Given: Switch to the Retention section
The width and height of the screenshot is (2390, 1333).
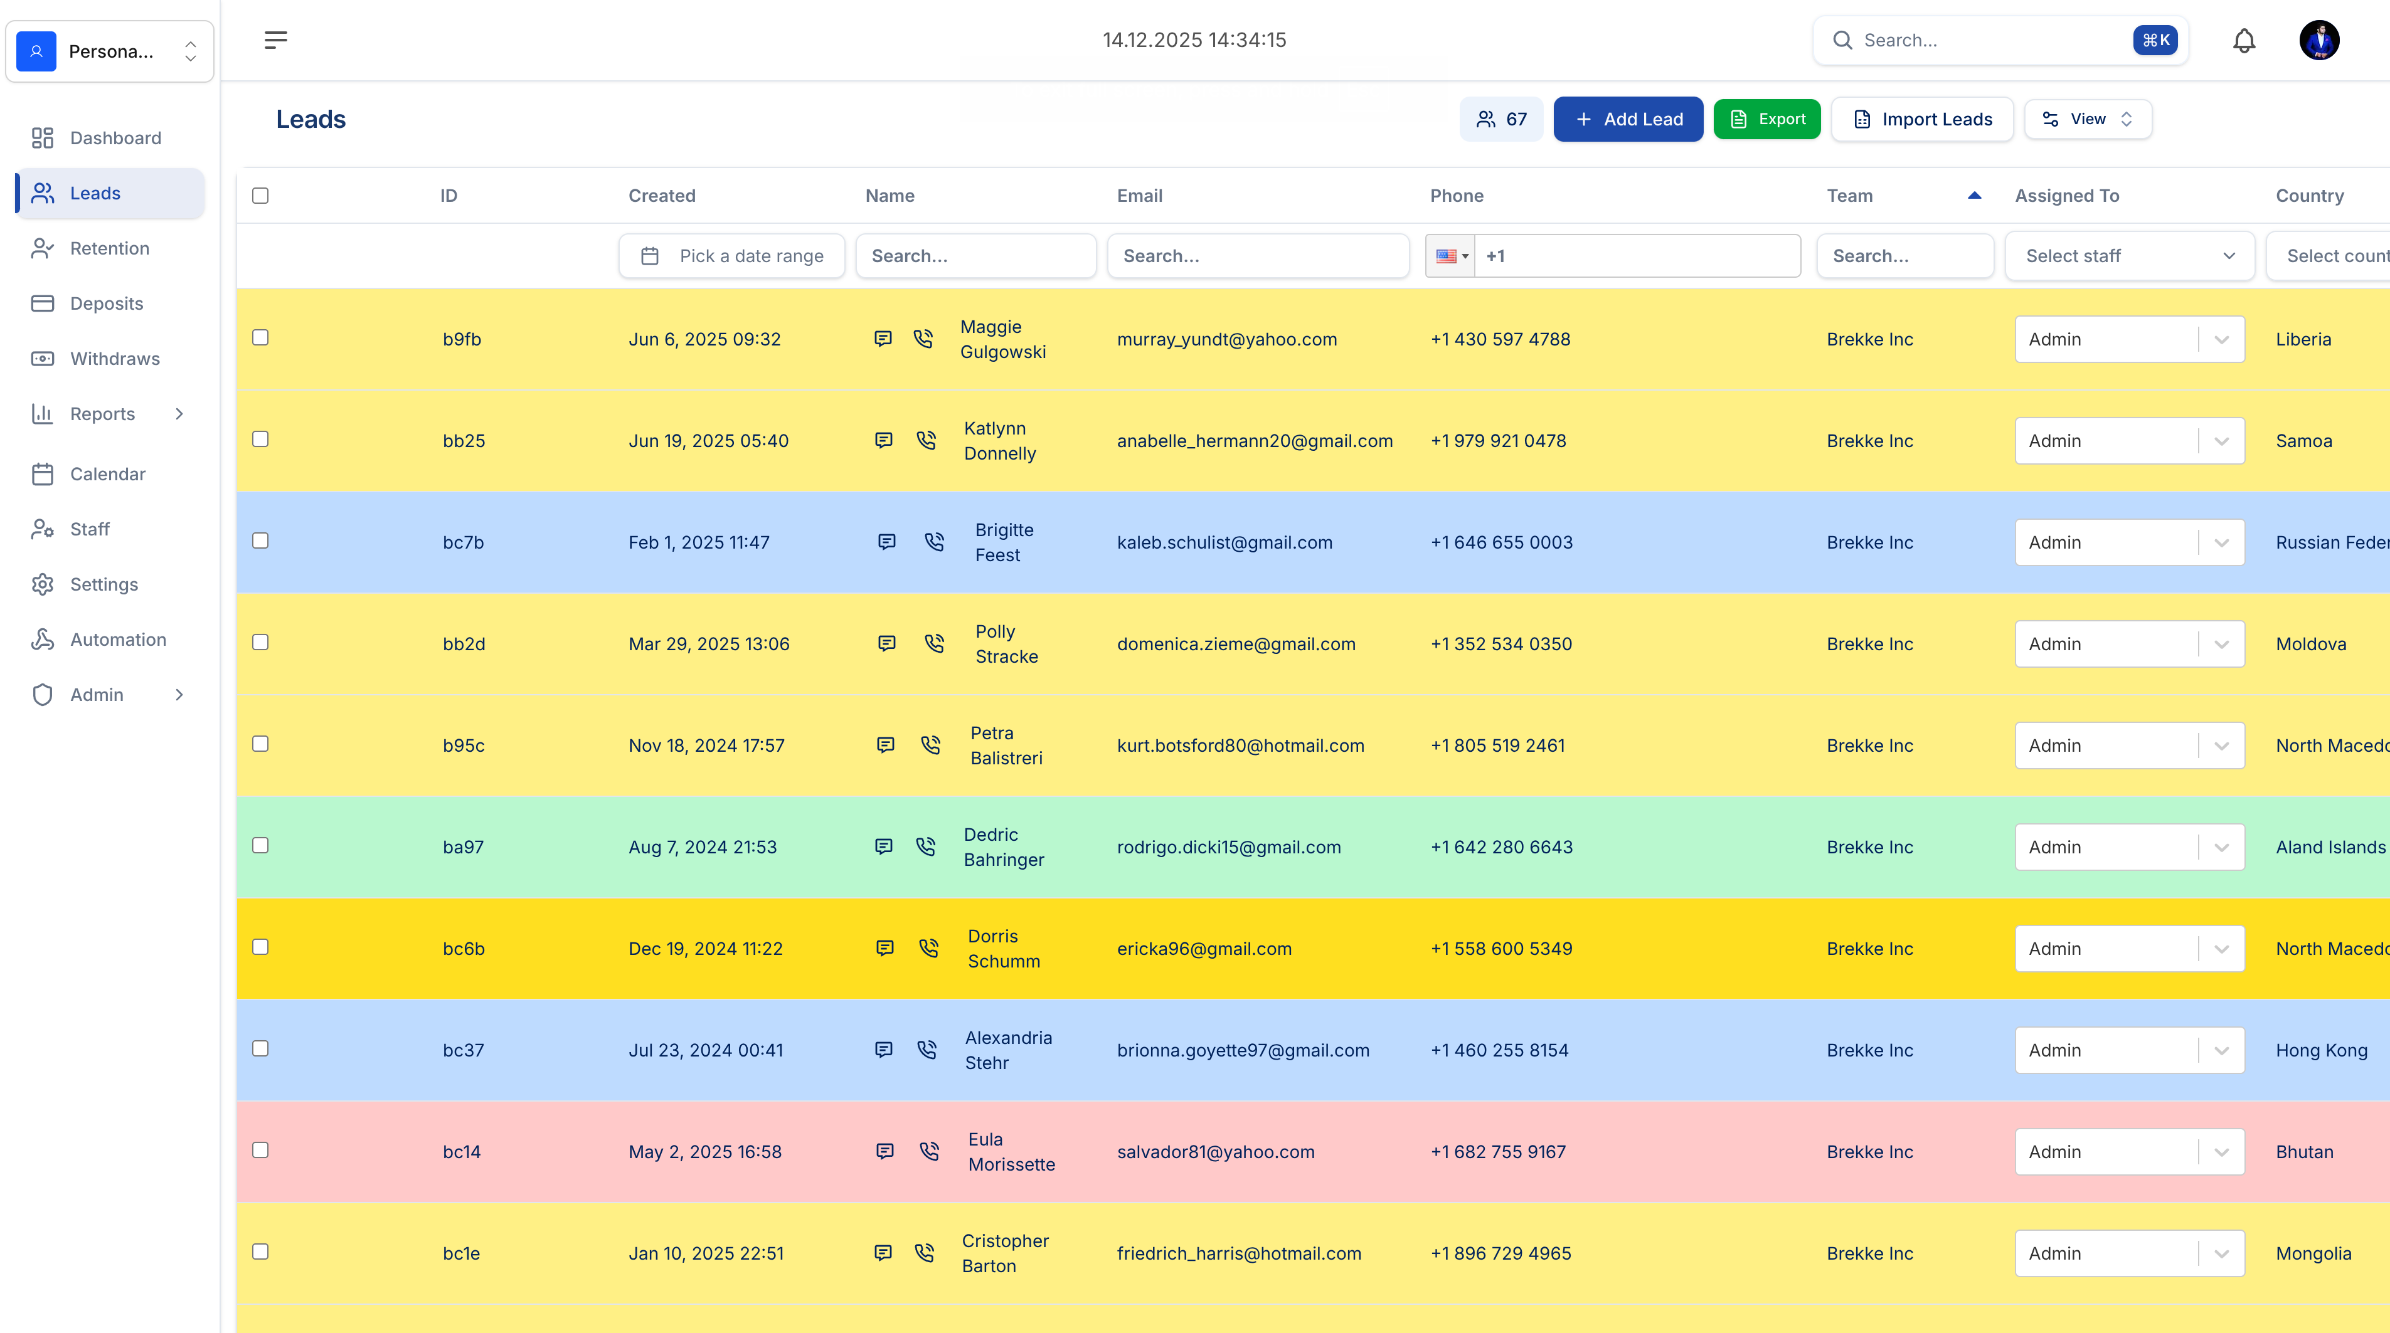Looking at the screenshot, I should point(110,248).
